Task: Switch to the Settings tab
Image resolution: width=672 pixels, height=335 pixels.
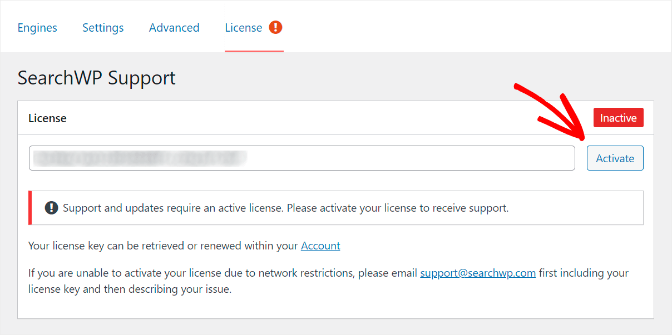Action: coord(103,28)
